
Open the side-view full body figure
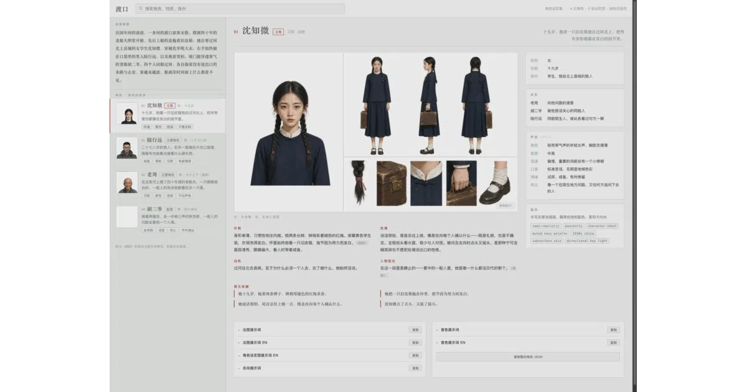point(428,105)
